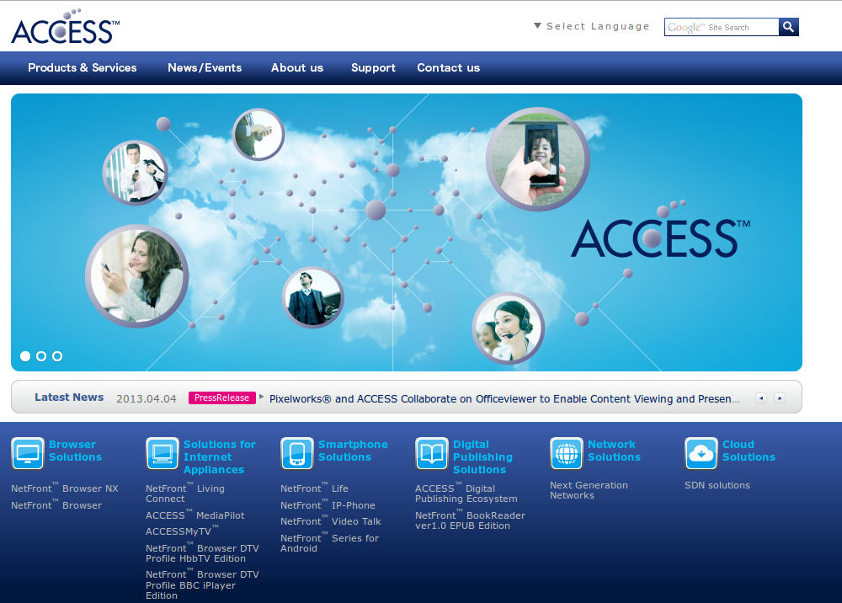Open SDN solutions link
This screenshot has width=842, height=603.
point(717,485)
